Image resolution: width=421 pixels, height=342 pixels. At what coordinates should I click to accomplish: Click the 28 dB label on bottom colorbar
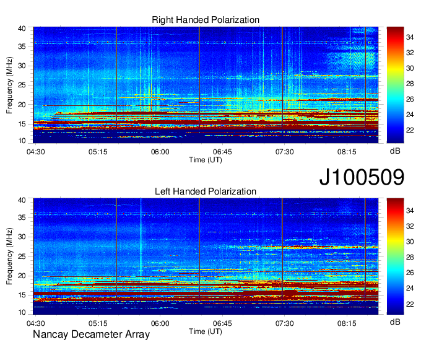(410, 257)
